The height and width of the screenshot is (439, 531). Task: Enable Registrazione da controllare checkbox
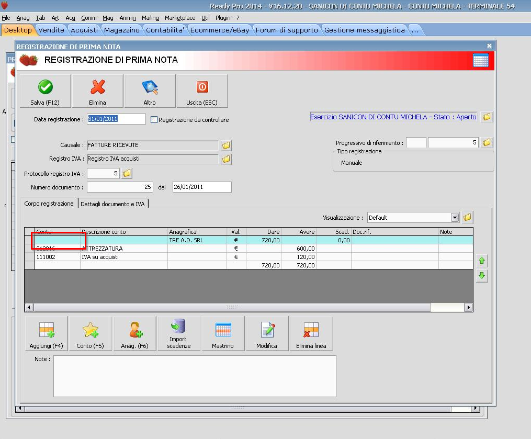(154, 120)
